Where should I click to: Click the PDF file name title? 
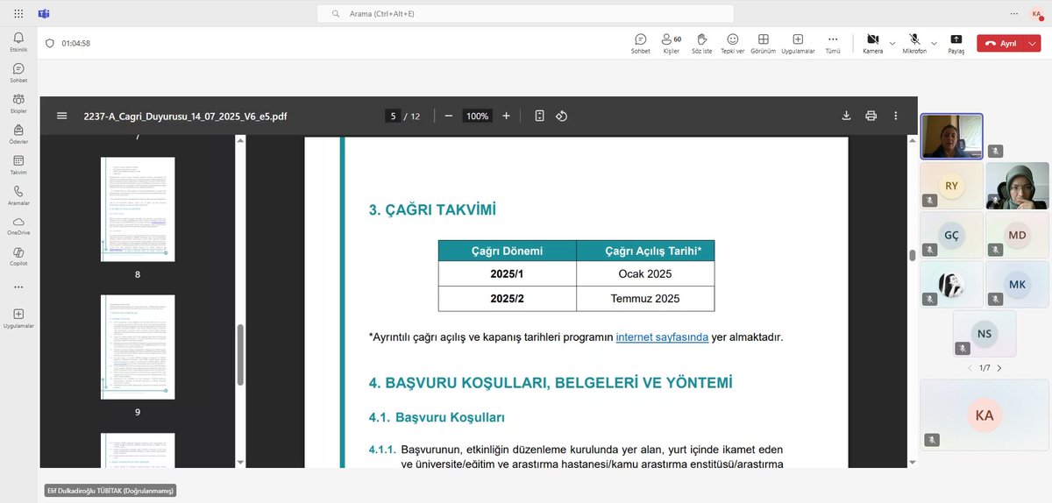(x=185, y=116)
